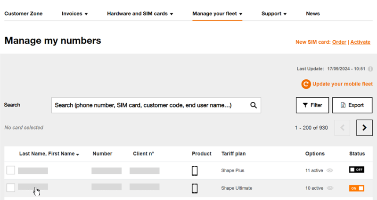Click the Shape Ultimate tariff text

237,188
